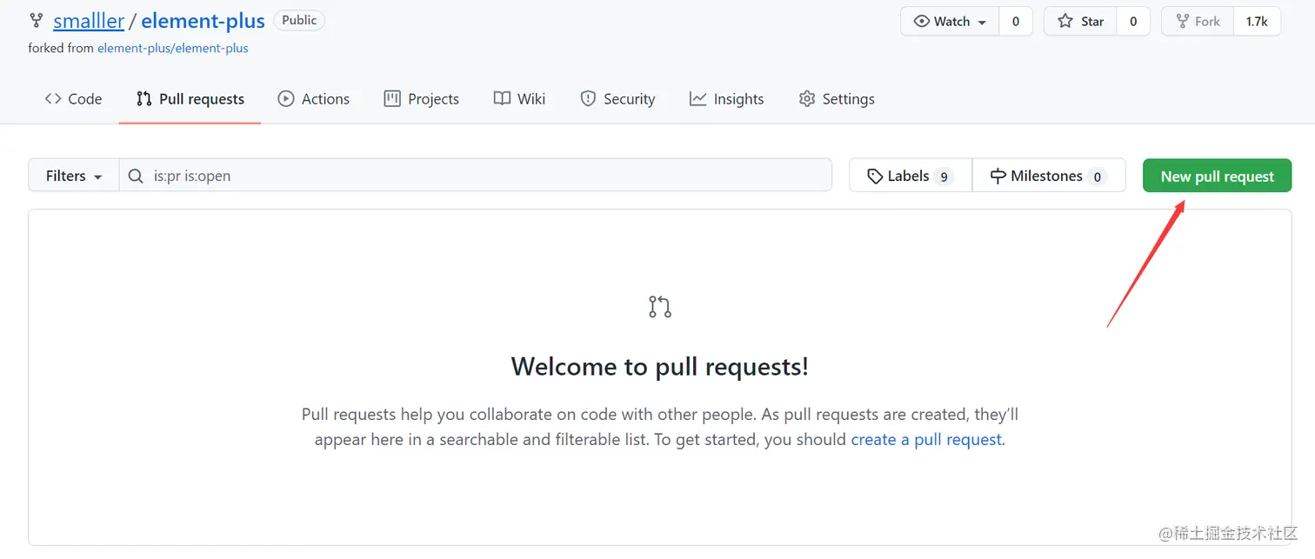Open the smalller user profile link
This screenshot has width=1315, height=559.
[89, 21]
